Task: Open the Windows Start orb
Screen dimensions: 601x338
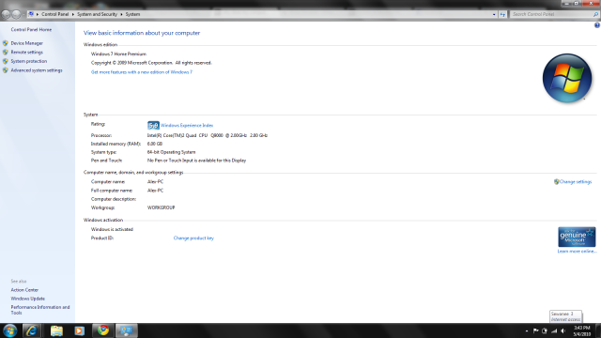Action: 9,330
